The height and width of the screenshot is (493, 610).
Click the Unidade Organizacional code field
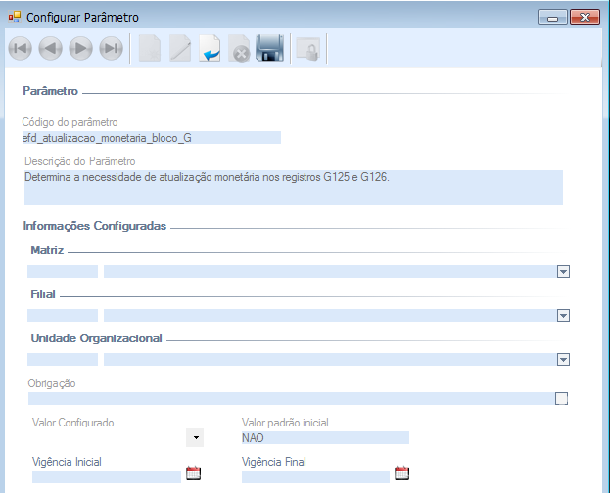(63, 360)
